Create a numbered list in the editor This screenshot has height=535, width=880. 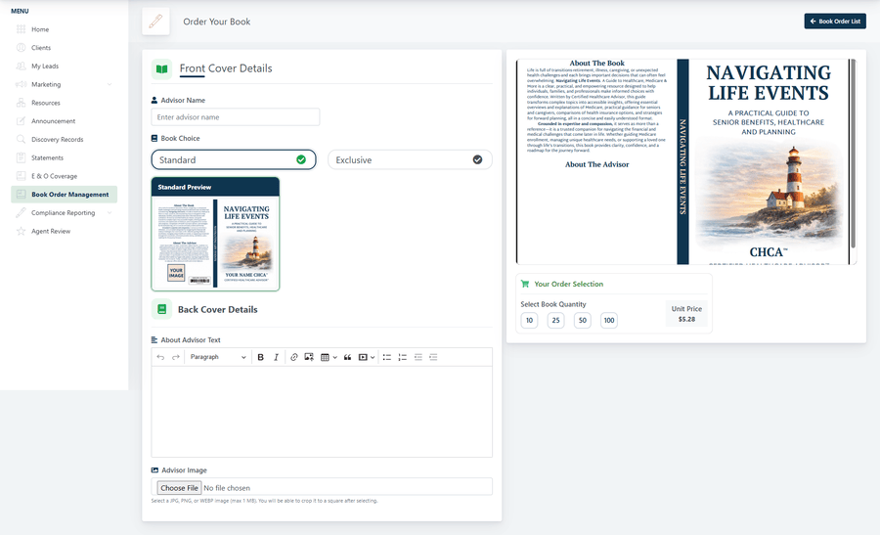coord(403,357)
